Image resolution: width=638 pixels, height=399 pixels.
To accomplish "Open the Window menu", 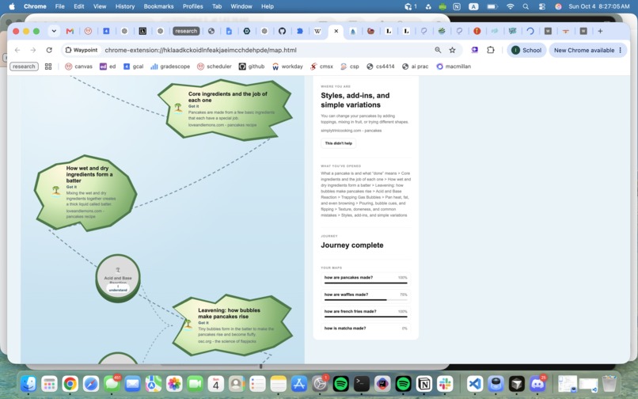I will (x=241, y=6).
